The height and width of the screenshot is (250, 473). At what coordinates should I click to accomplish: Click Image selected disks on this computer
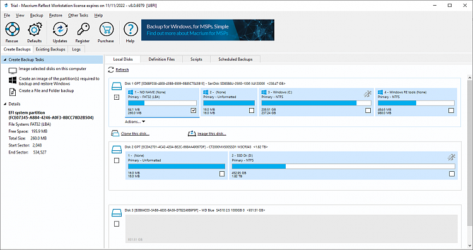(52, 69)
